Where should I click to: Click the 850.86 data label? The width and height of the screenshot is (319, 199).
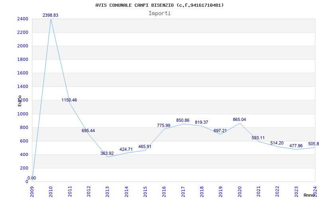pos(183,121)
